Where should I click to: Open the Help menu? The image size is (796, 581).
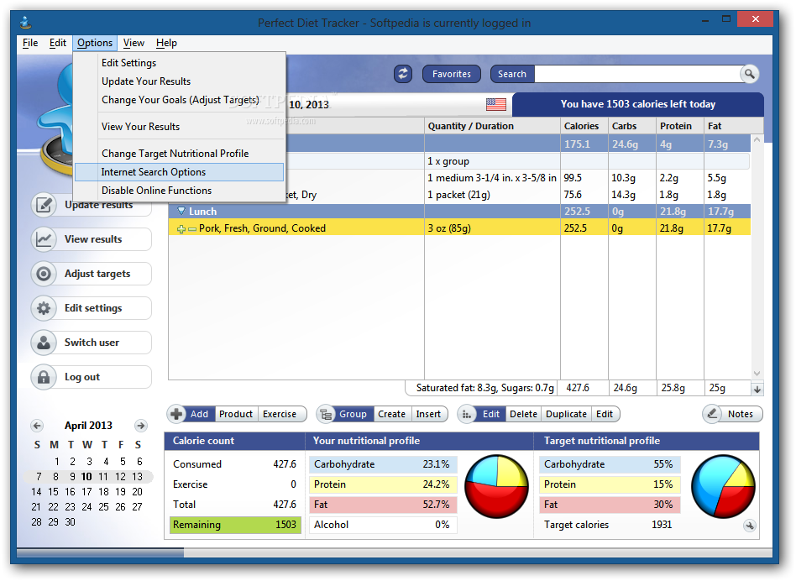(x=166, y=43)
